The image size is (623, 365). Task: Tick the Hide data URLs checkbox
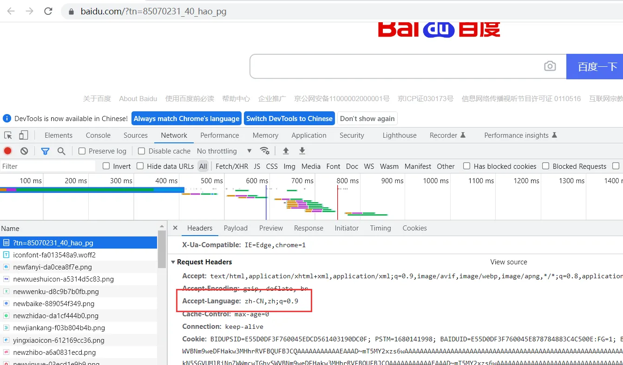(x=140, y=166)
